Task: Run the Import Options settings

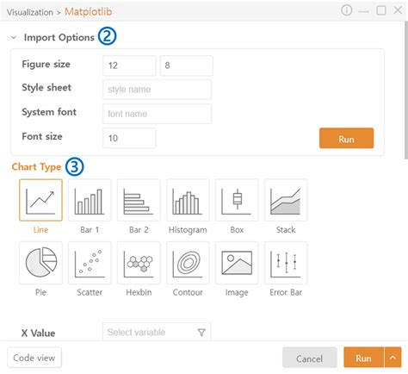Action: click(346, 138)
